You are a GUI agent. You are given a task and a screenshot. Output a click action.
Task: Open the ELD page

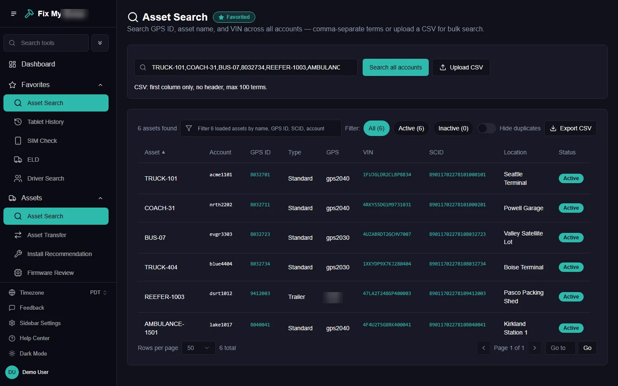(56, 160)
